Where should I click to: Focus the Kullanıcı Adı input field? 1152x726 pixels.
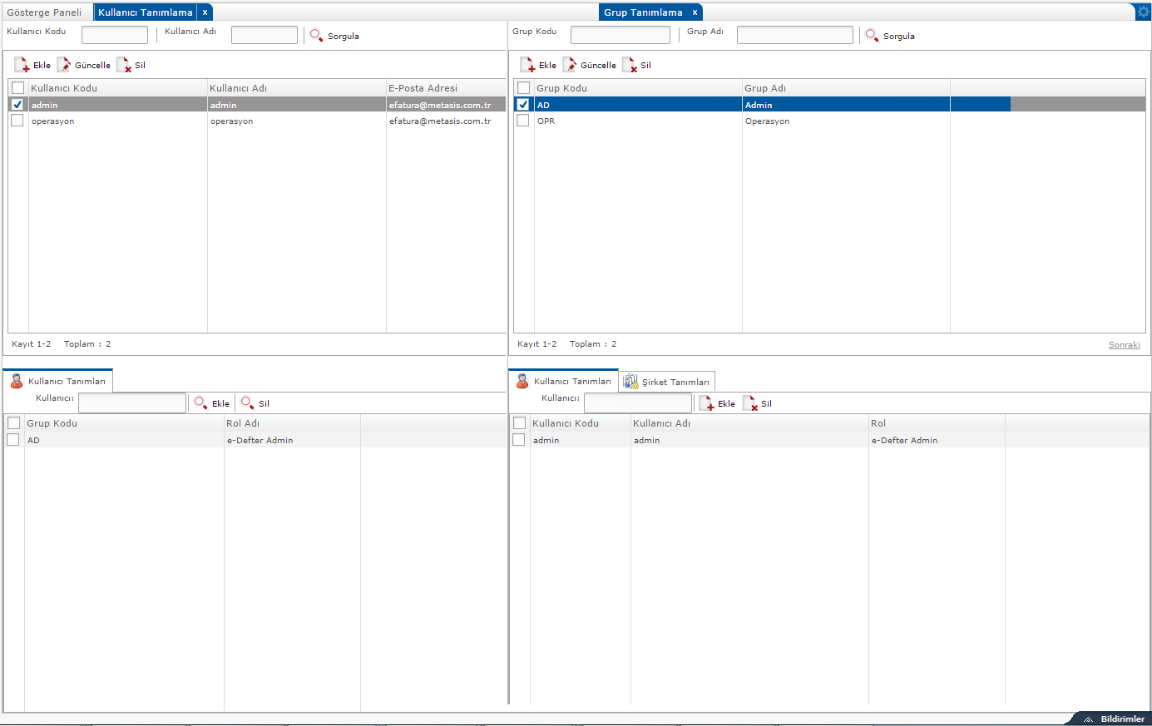click(265, 35)
